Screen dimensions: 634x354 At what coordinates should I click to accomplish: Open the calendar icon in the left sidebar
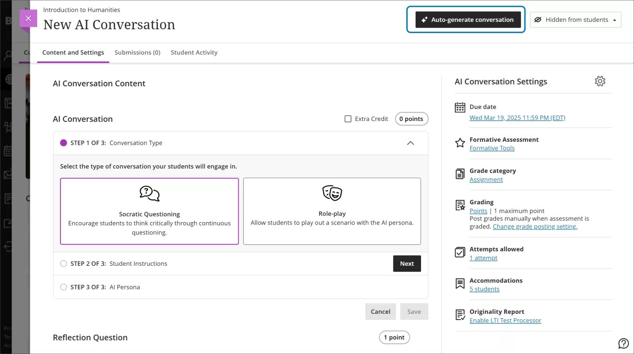tap(8, 150)
